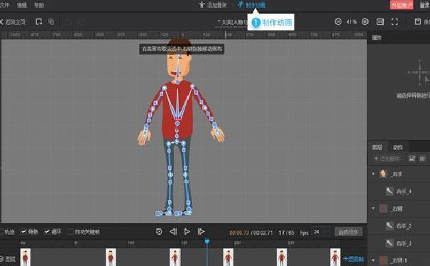The height and width of the screenshot is (266, 430).
Task: Step to the next frame
Action: point(201,231)
